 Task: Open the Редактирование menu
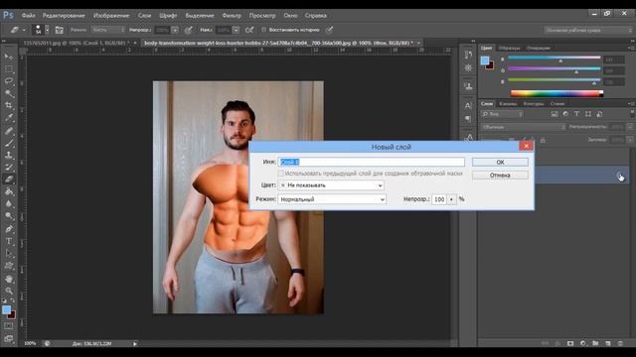pos(64,16)
